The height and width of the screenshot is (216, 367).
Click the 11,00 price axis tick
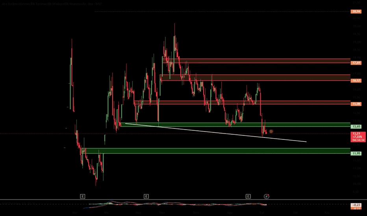357,168
